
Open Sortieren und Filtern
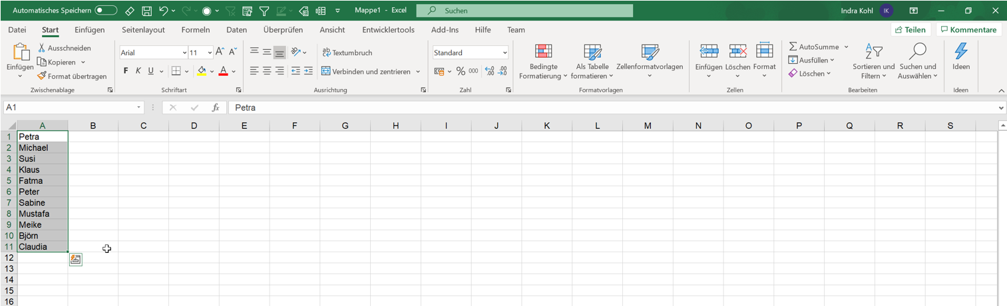[x=873, y=62]
